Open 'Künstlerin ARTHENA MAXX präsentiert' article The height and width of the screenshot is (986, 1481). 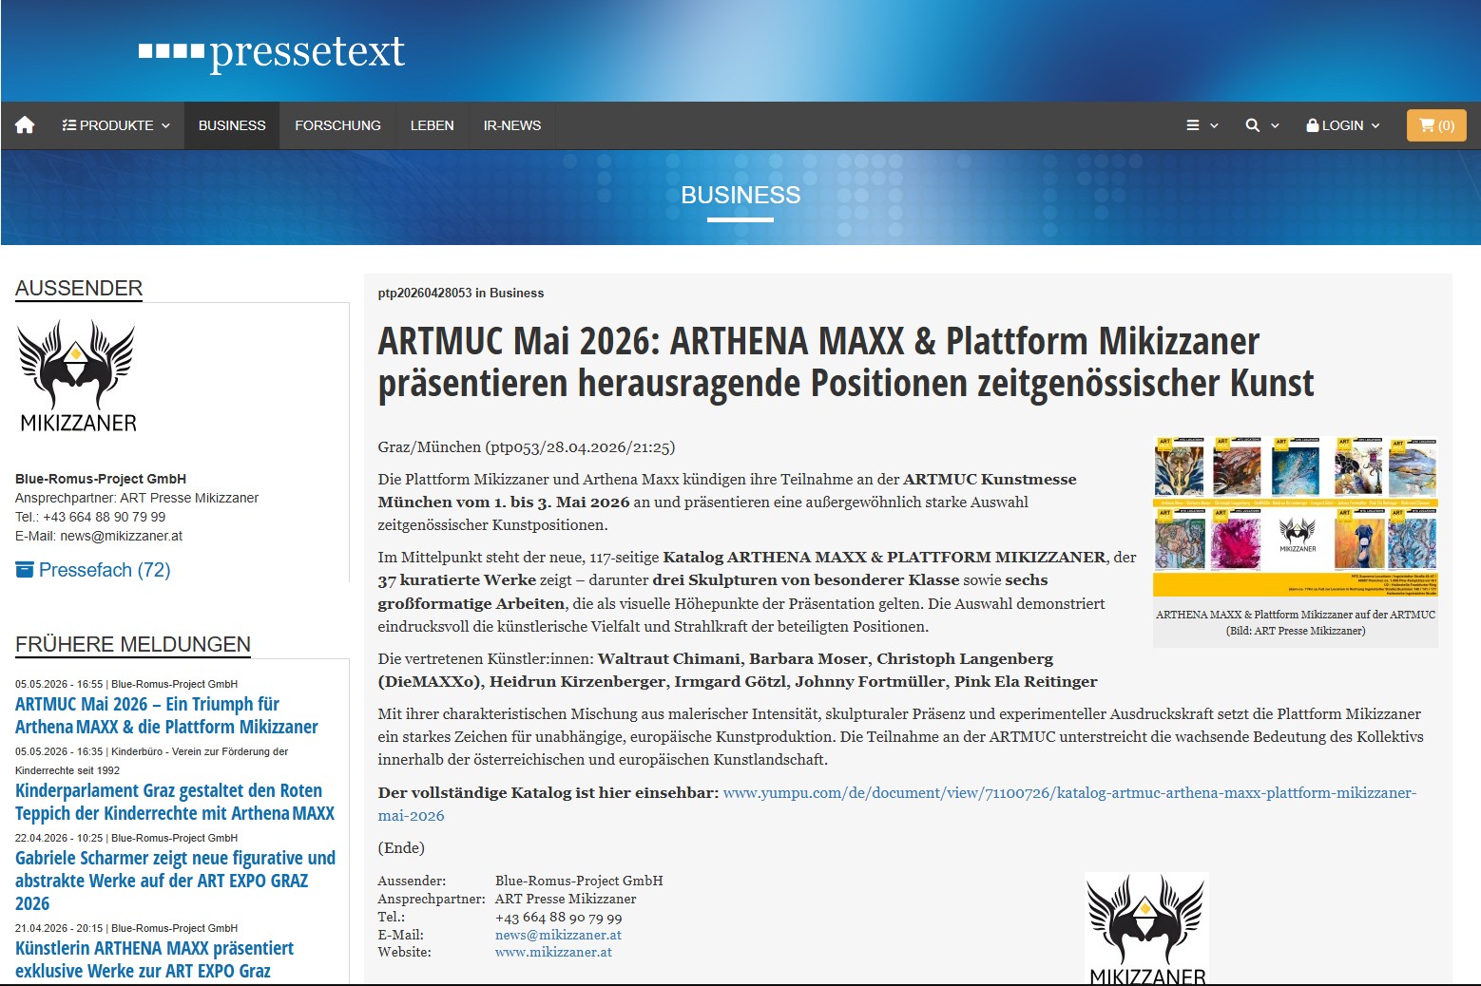(x=154, y=959)
